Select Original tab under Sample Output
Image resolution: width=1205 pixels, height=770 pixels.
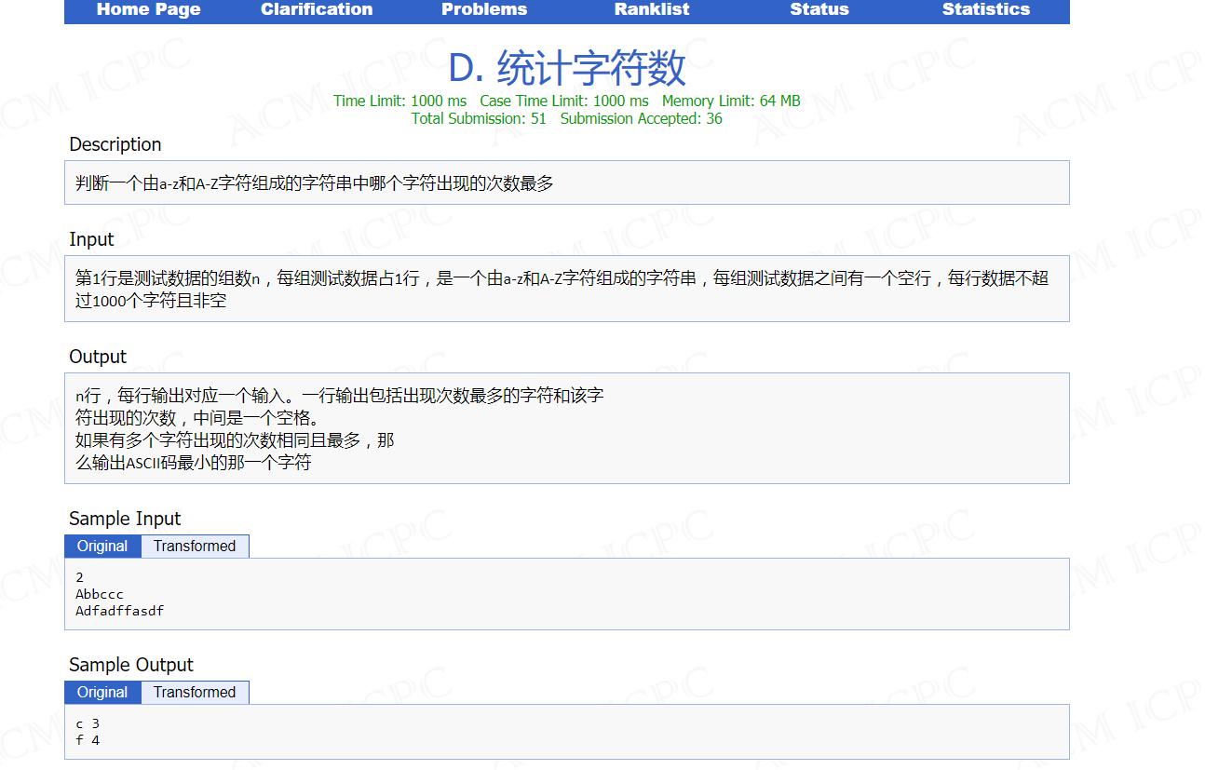click(x=102, y=693)
